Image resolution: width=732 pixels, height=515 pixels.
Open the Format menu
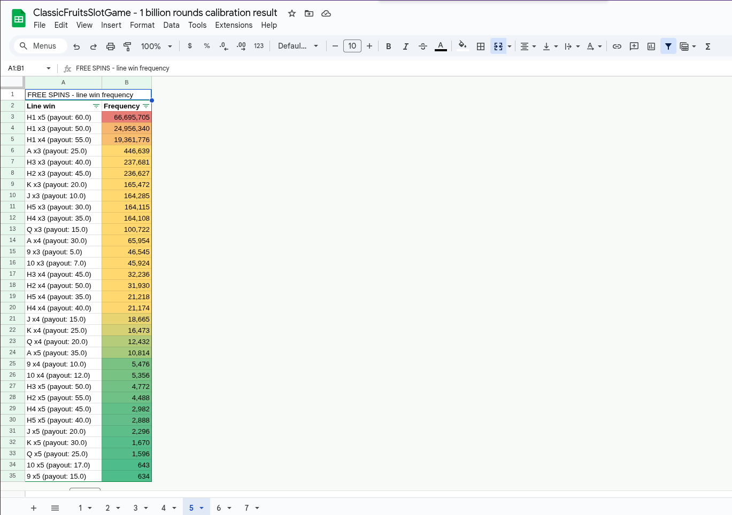(x=142, y=25)
